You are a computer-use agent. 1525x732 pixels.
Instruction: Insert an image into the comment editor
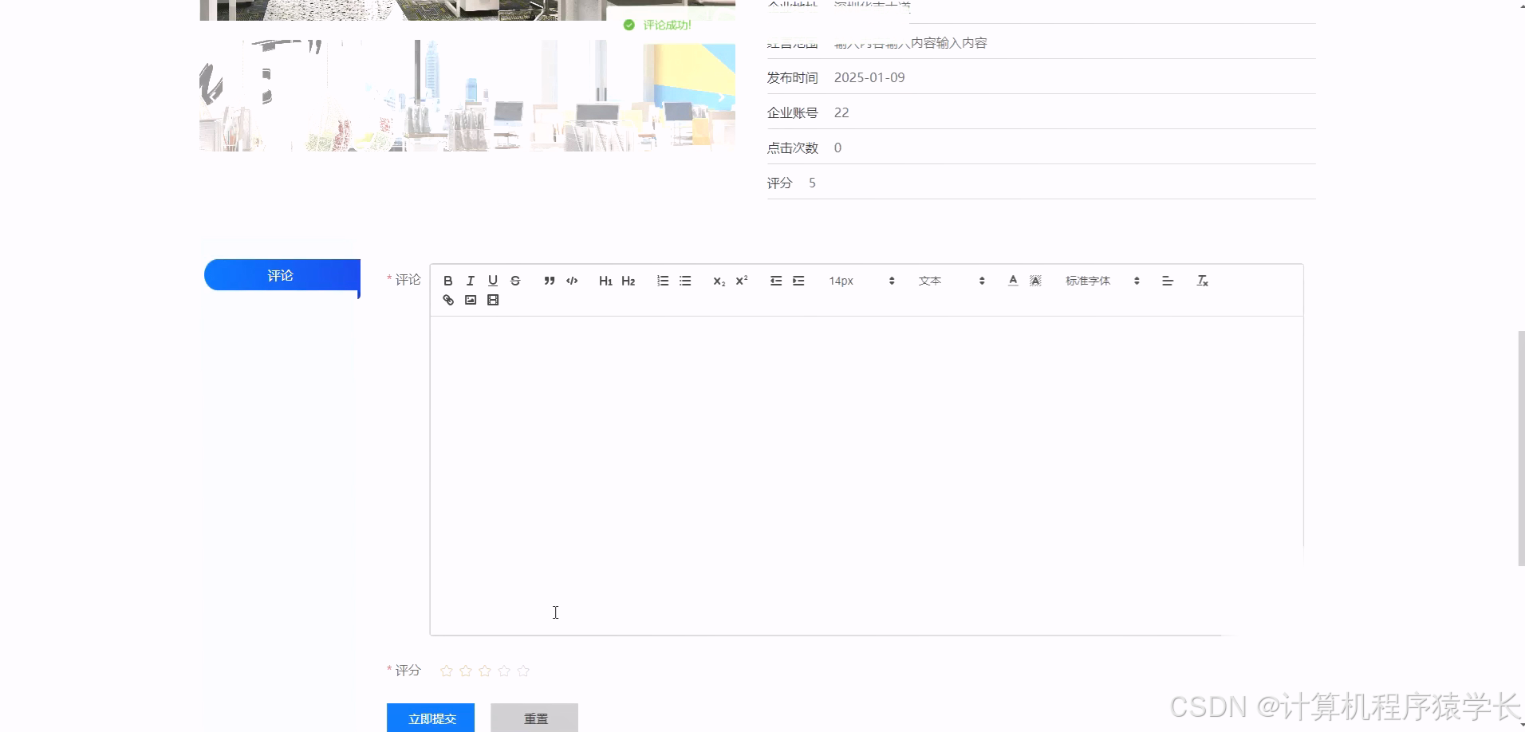pyautogui.click(x=470, y=300)
